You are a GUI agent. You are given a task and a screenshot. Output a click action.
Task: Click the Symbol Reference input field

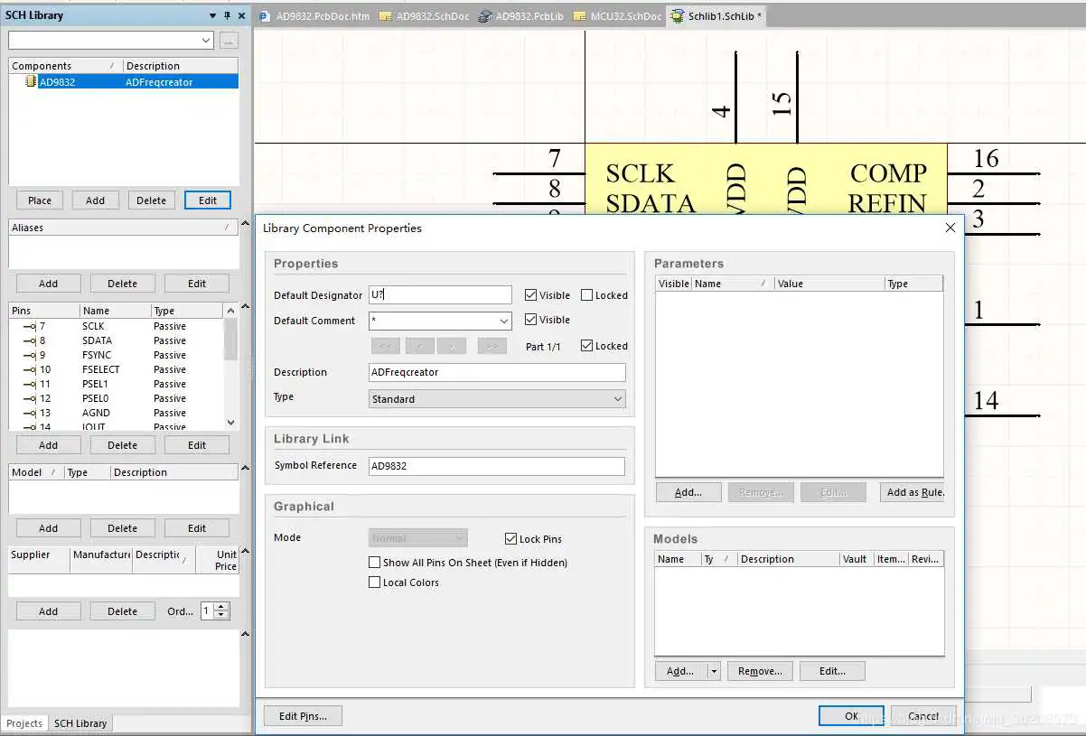[x=497, y=466]
